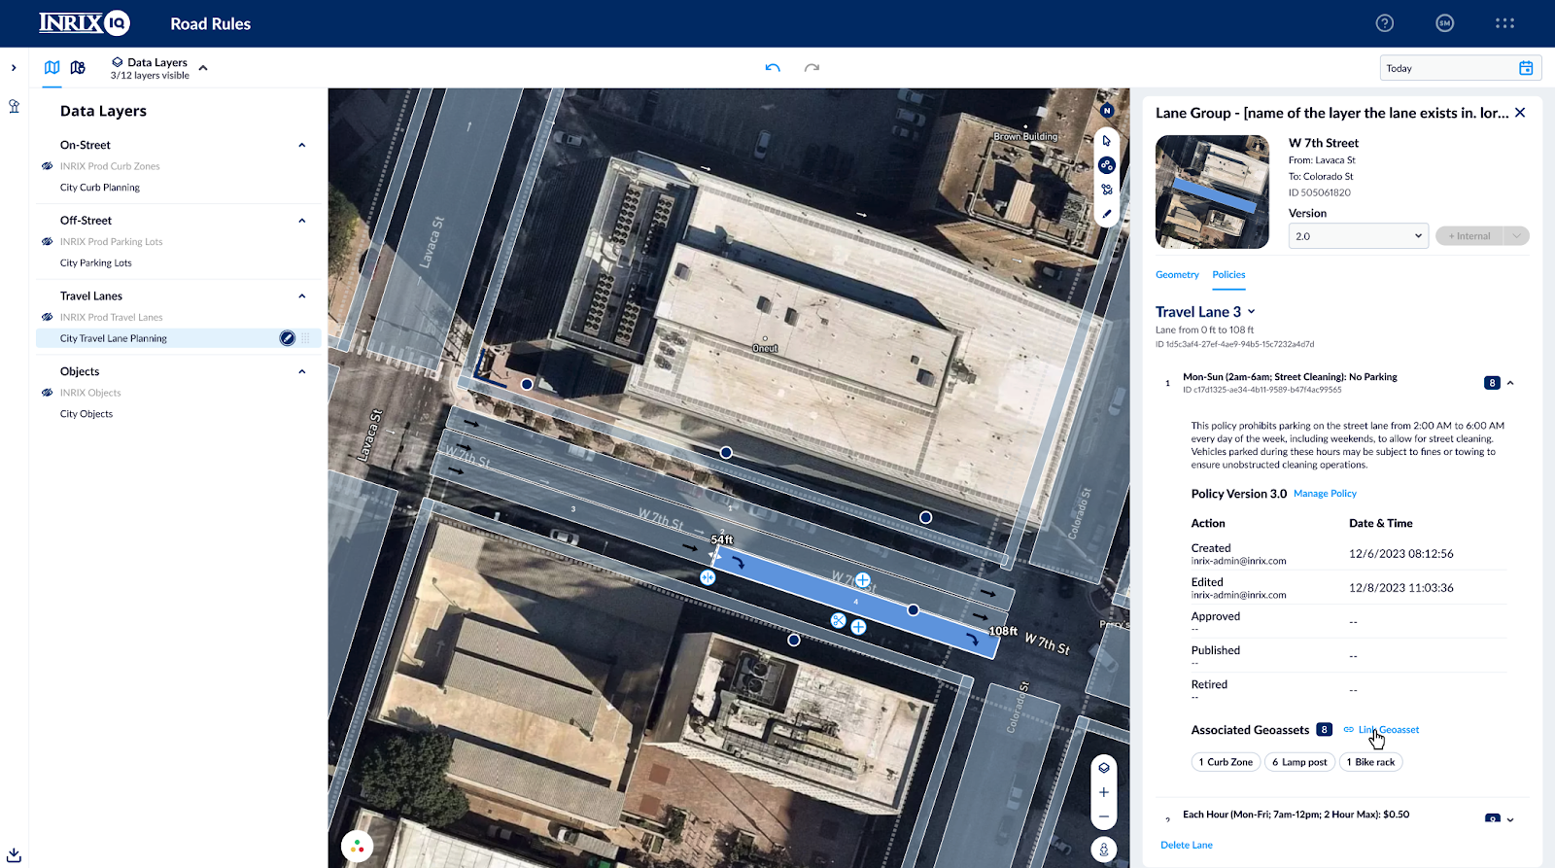The height and width of the screenshot is (868, 1555).
Task: Open the help question mark icon
Action: click(x=1385, y=23)
